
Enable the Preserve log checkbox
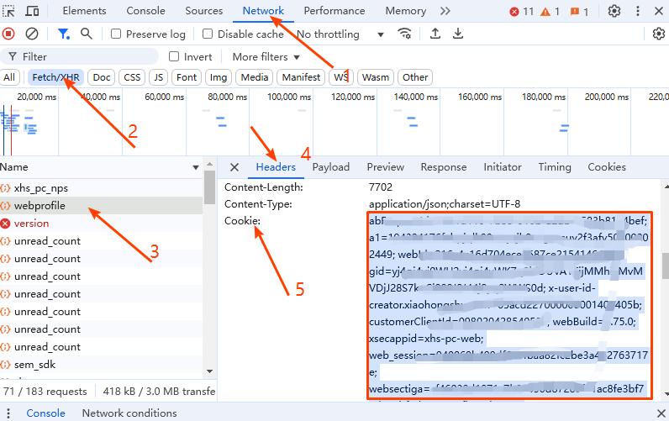[116, 34]
